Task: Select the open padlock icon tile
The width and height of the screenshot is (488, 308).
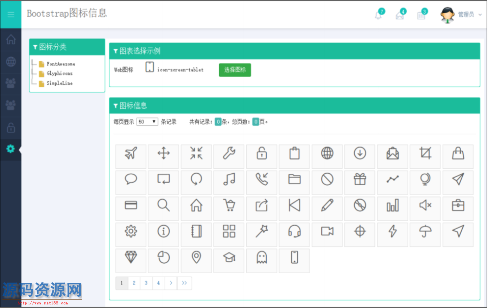Action: (262, 156)
